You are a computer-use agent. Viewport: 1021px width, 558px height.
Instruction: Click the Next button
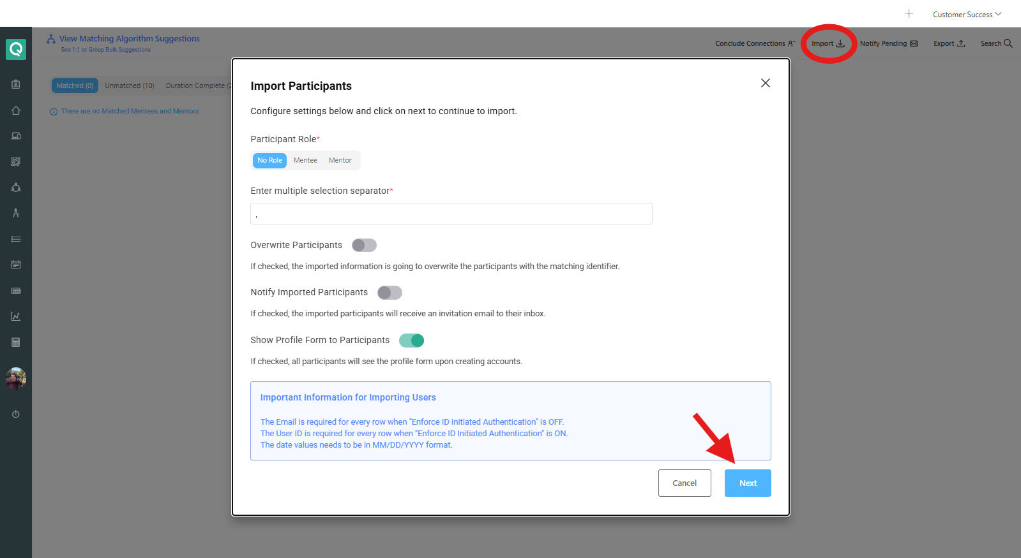748,483
